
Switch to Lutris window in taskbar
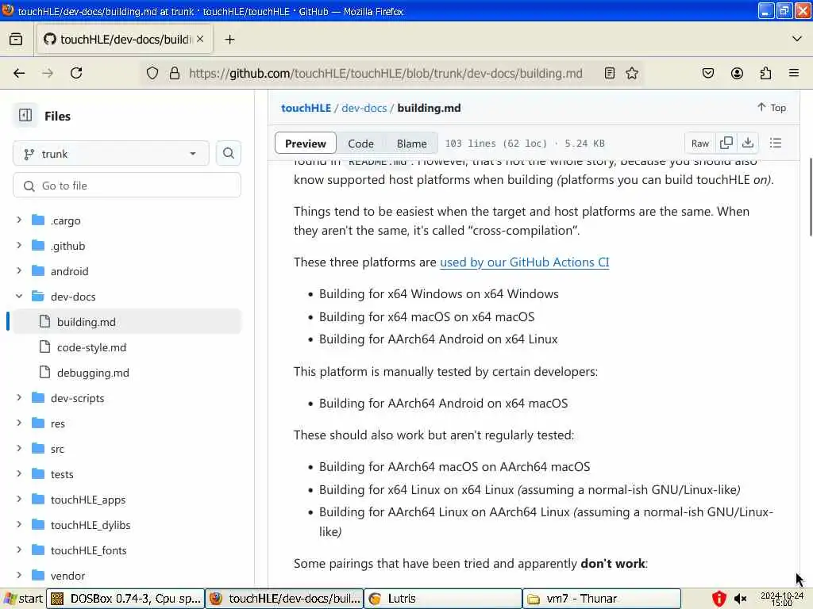443,599
